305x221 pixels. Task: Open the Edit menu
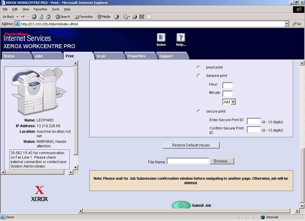(x=15, y=9)
